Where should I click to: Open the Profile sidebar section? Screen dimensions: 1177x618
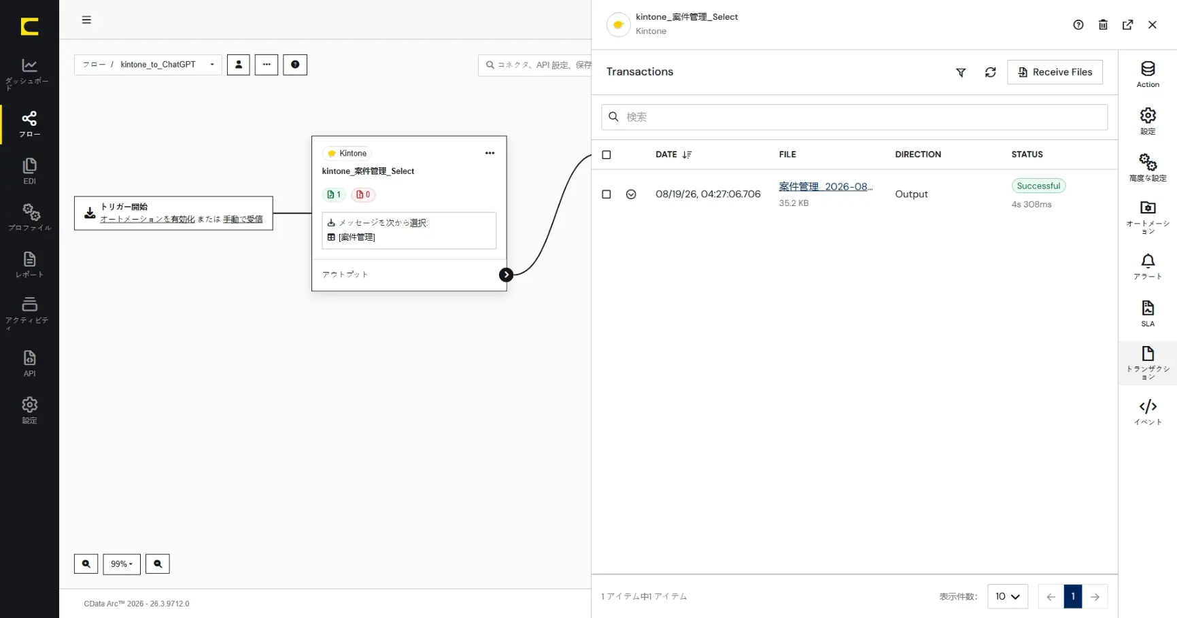[x=29, y=218]
